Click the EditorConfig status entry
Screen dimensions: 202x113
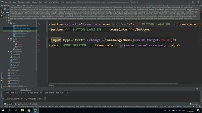click(x=177, y=106)
